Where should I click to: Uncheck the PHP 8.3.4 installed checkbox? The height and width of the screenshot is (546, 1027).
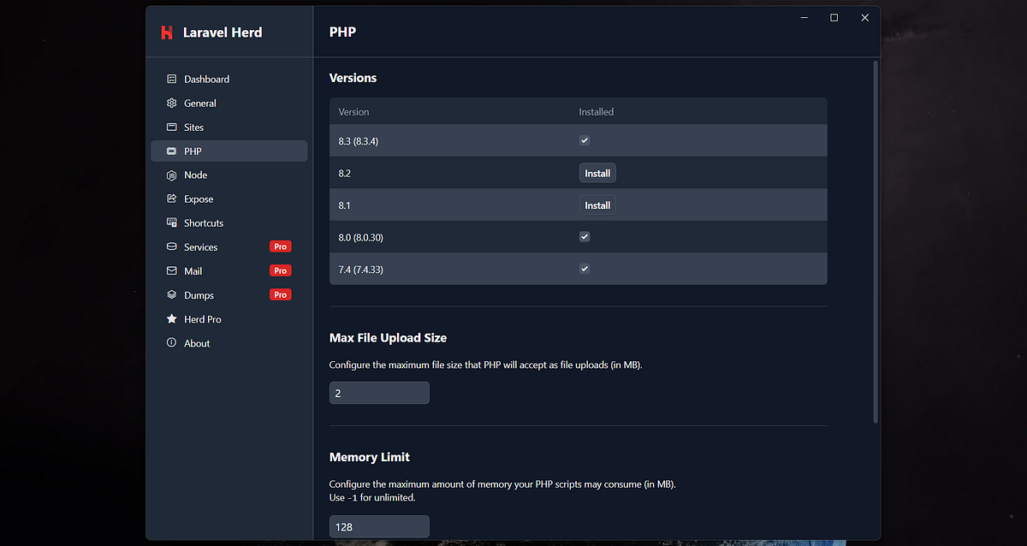tap(585, 139)
